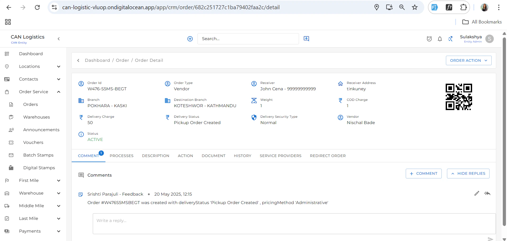Click the Write a reply text box
Screen dimensions: 507x241
pos(294,224)
